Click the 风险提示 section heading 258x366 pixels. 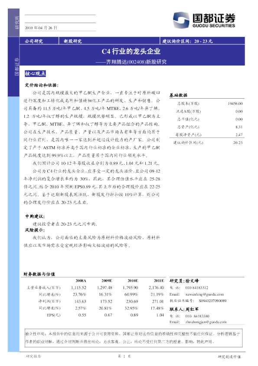pos(35,230)
